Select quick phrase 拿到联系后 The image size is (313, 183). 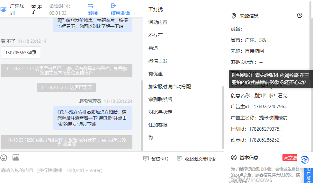coord(160,99)
